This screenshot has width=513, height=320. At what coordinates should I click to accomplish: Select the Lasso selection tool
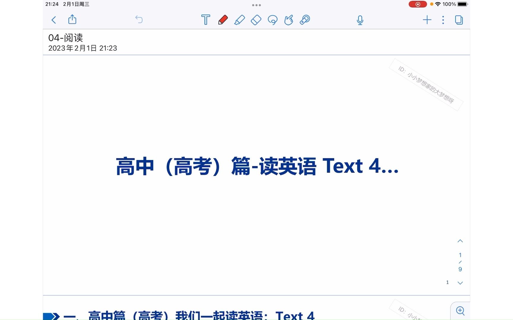pos(273,20)
